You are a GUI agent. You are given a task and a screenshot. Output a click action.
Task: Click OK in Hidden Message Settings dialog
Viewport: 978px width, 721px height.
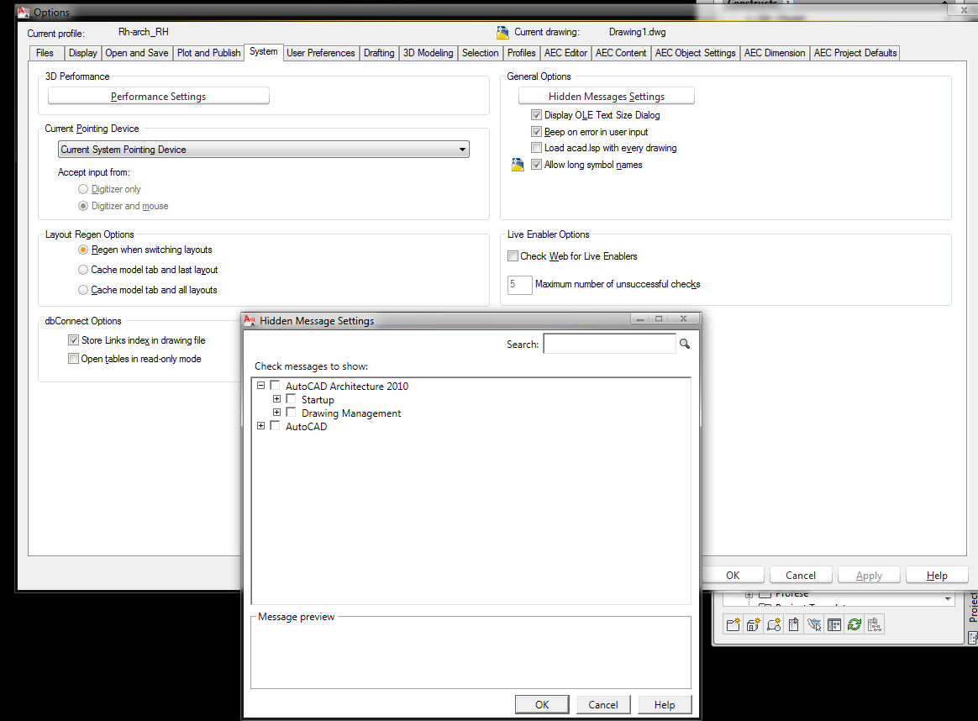pos(542,704)
